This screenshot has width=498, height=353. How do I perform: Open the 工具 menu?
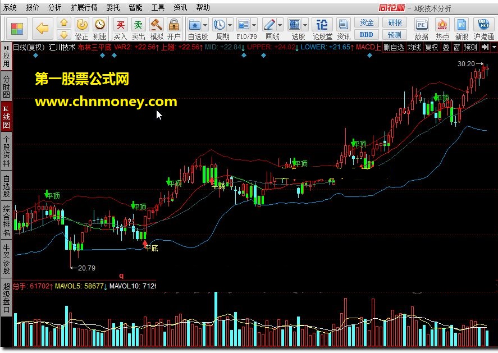pyautogui.click(x=158, y=7)
